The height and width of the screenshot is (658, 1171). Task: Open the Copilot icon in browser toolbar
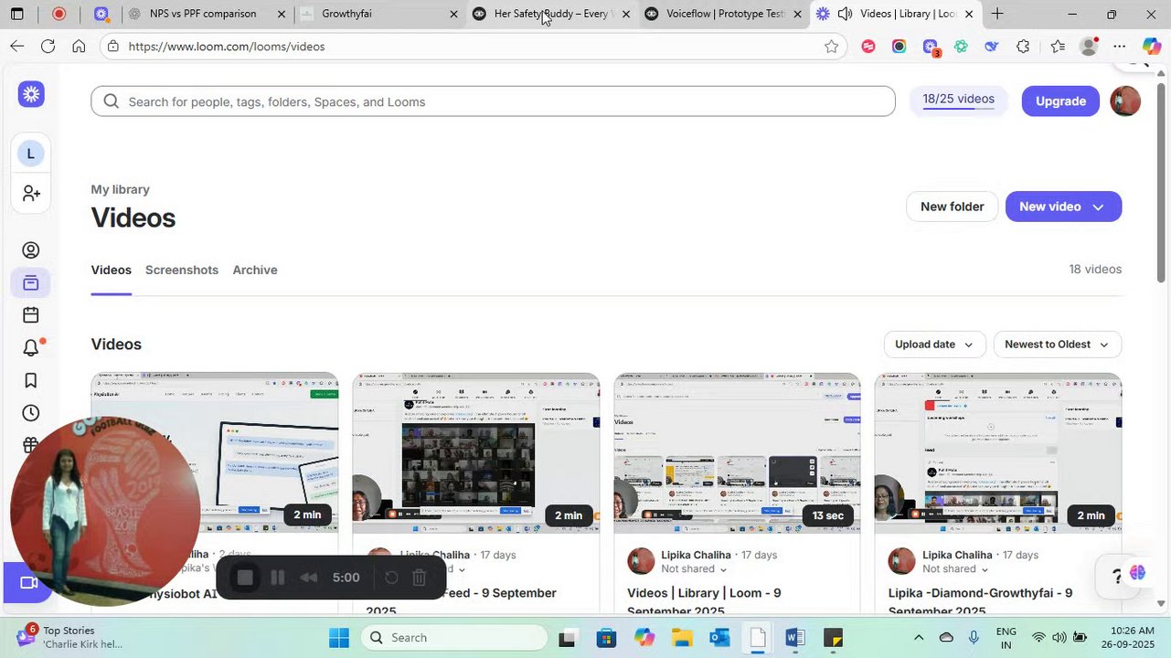(x=1152, y=47)
